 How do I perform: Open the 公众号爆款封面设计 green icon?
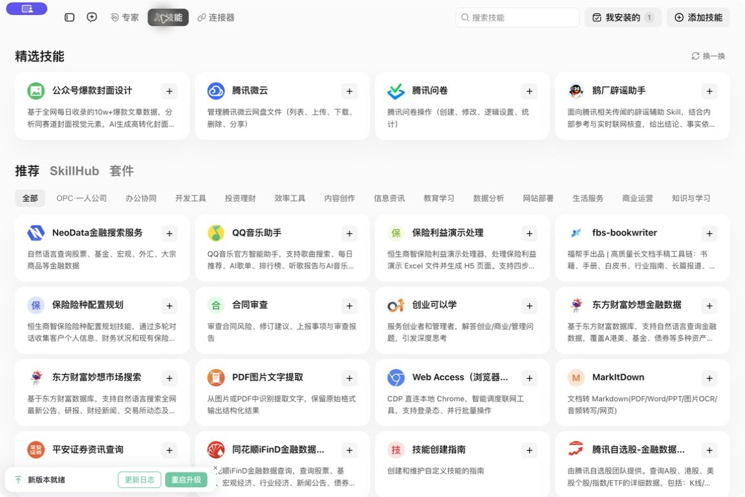[x=36, y=91]
